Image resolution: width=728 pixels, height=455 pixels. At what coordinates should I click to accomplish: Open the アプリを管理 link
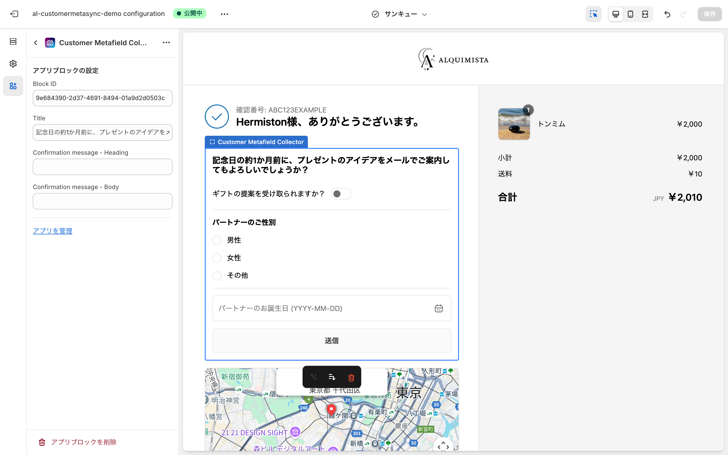tap(53, 231)
